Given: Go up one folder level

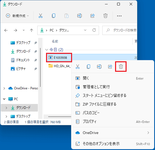Looking at the screenshot, I should [x=31, y=30].
